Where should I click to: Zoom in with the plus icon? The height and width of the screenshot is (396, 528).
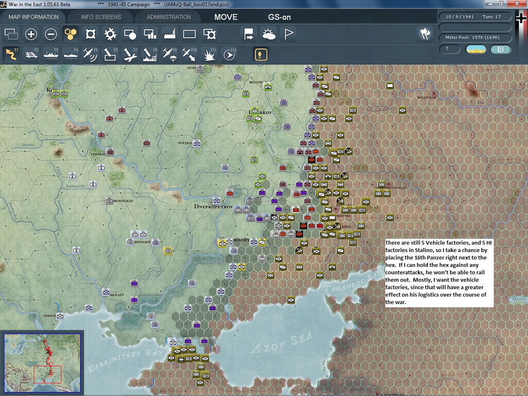coord(31,34)
